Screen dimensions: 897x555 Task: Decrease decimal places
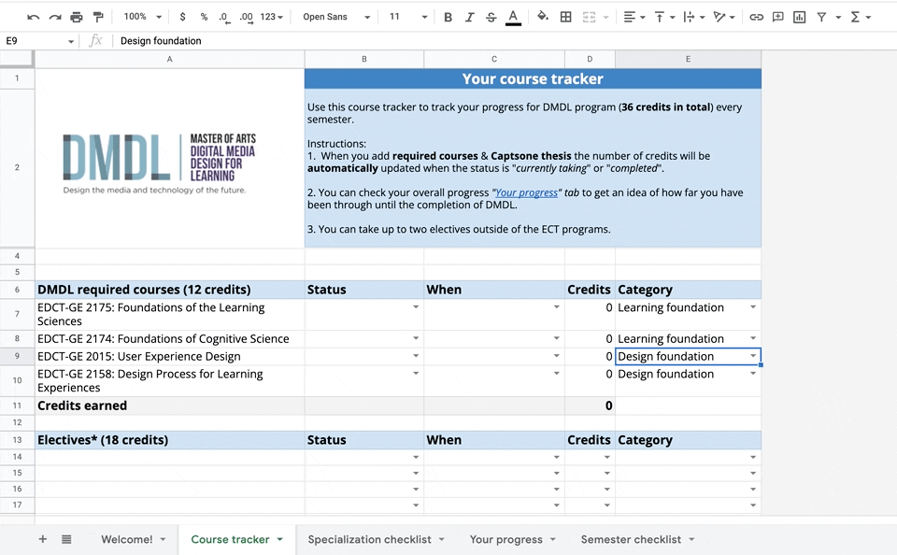pyautogui.click(x=225, y=17)
